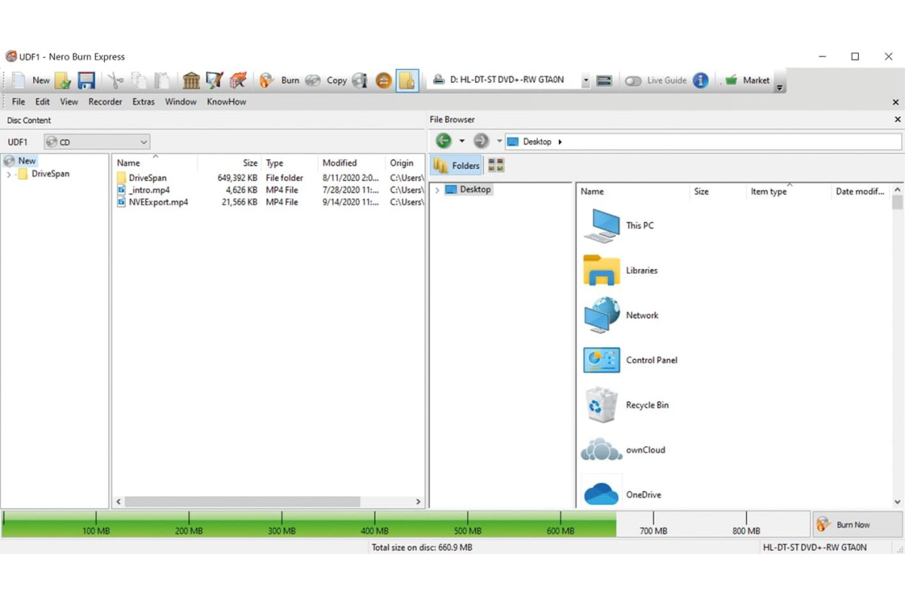Open the Recorder menu
The height and width of the screenshot is (603, 905).
[x=105, y=102]
